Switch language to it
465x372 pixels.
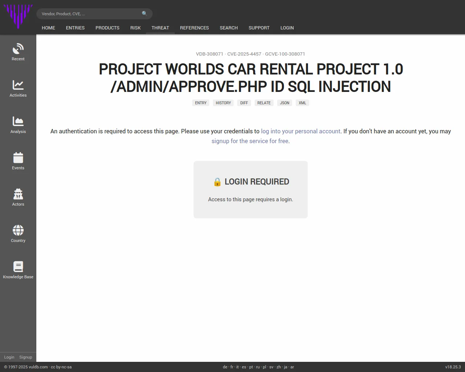[x=238, y=367]
